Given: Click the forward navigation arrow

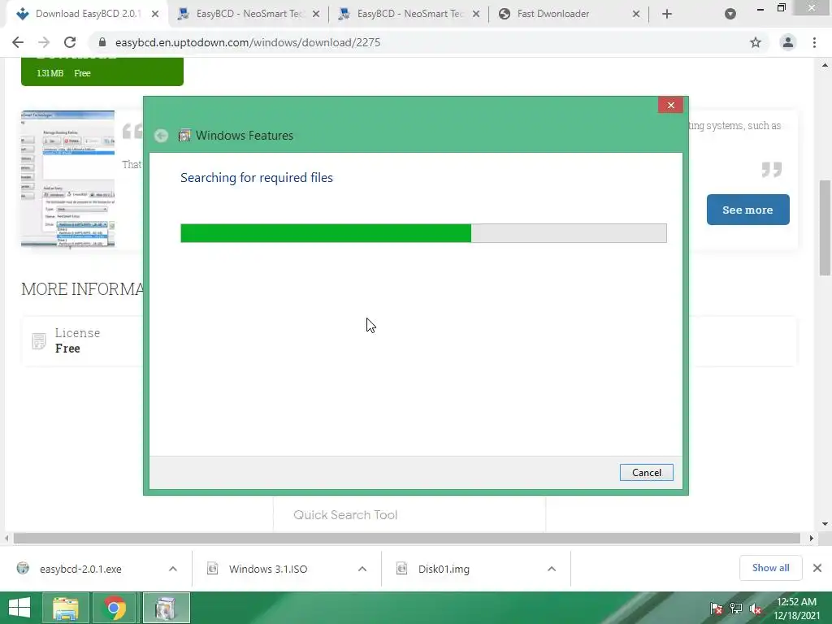Looking at the screenshot, I should [44, 42].
